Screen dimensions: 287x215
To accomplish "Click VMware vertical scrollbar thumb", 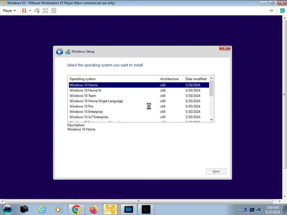I will (x=284, y=94).
